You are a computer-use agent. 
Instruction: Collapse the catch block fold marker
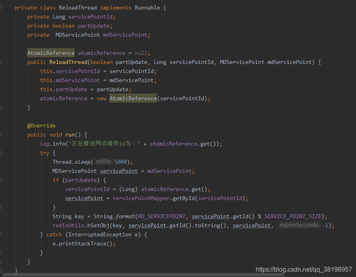pos(1,234)
